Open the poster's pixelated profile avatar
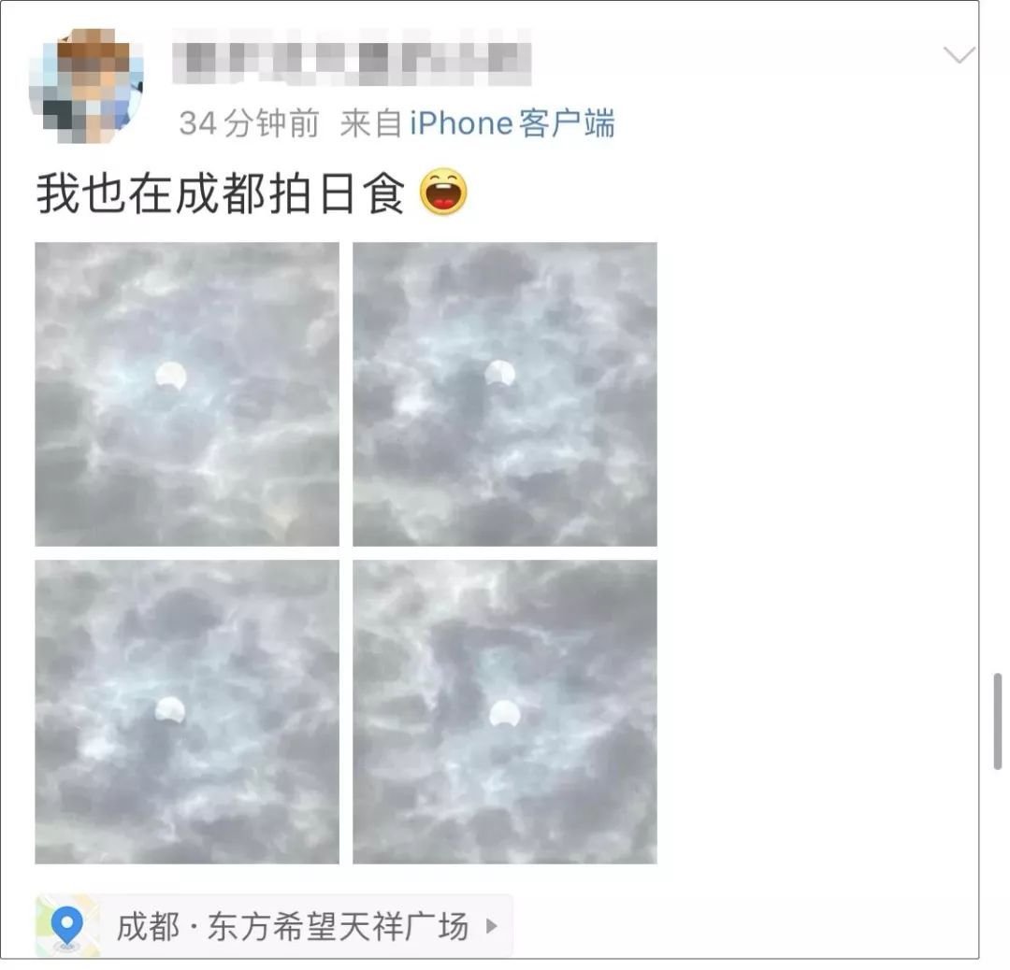The width and height of the screenshot is (1010, 970). tap(86, 86)
